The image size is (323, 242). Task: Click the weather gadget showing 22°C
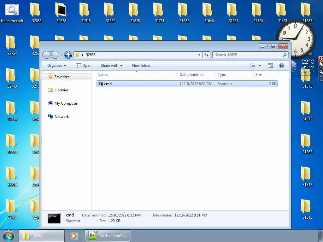point(304,66)
